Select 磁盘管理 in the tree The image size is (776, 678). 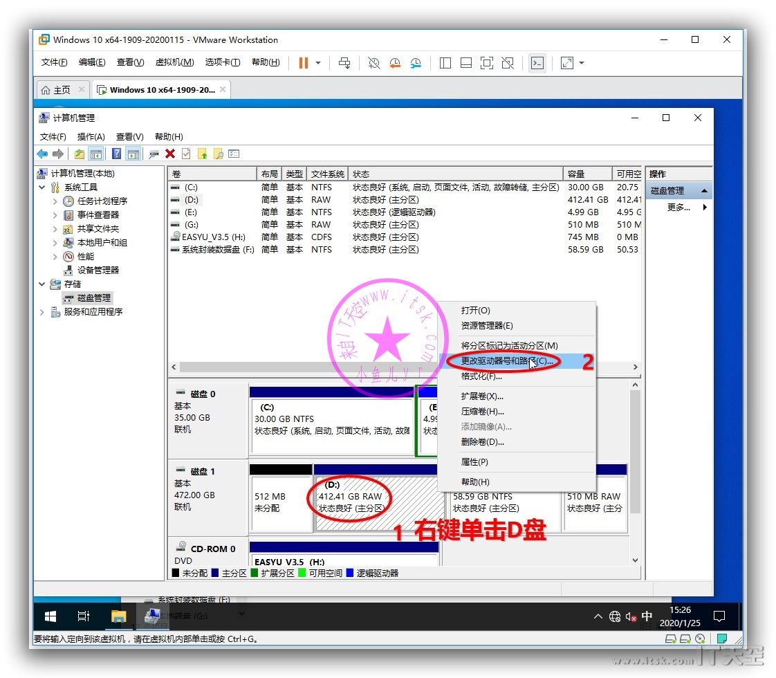click(x=93, y=298)
